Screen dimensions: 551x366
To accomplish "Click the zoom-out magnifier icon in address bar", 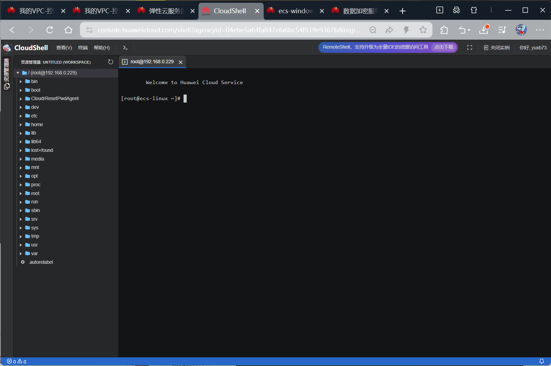I will click(x=373, y=30).
